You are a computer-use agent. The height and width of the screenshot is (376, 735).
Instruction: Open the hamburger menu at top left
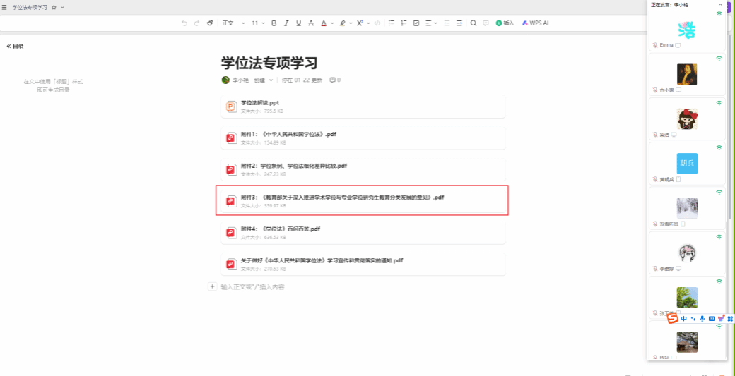coord(5,7)
